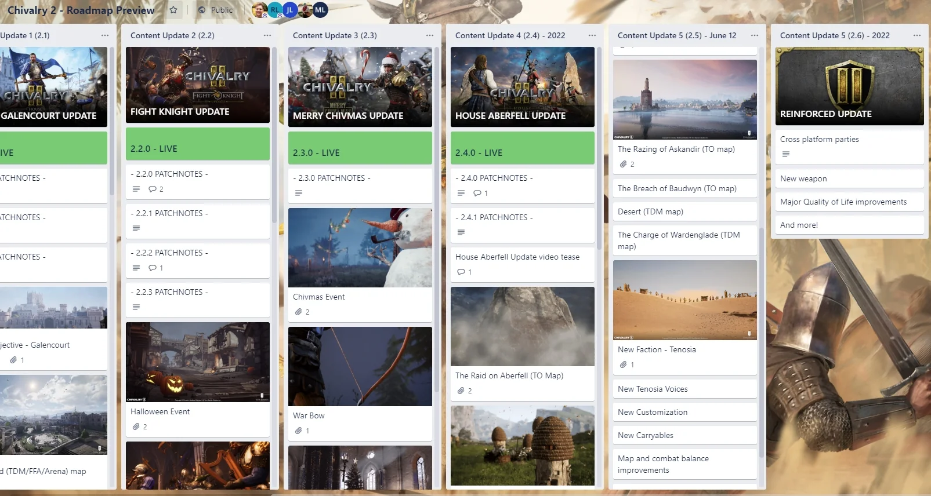Click the Public visibility button
This screenshot has width=931, height=496.
[216, 10]
